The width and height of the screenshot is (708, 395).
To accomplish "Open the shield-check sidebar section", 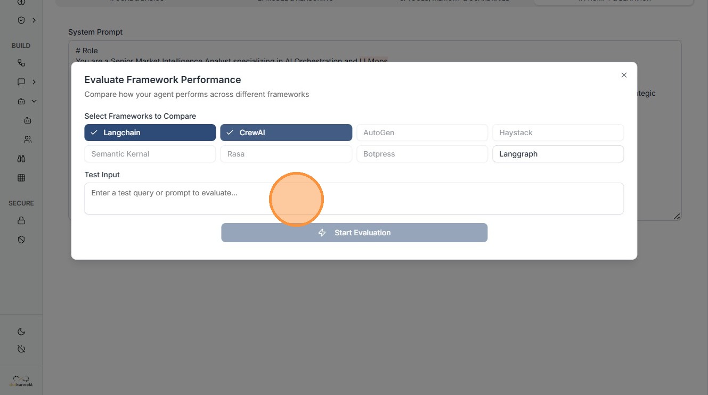I will coord(21,20).
